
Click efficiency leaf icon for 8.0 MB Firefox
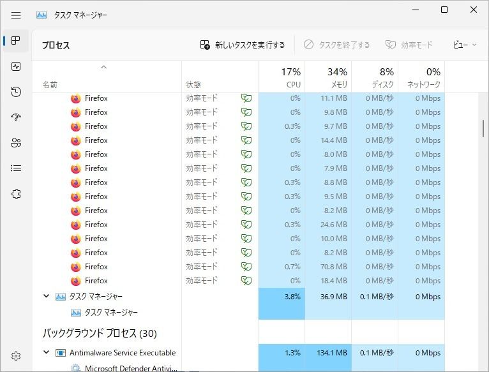[246, 154]
